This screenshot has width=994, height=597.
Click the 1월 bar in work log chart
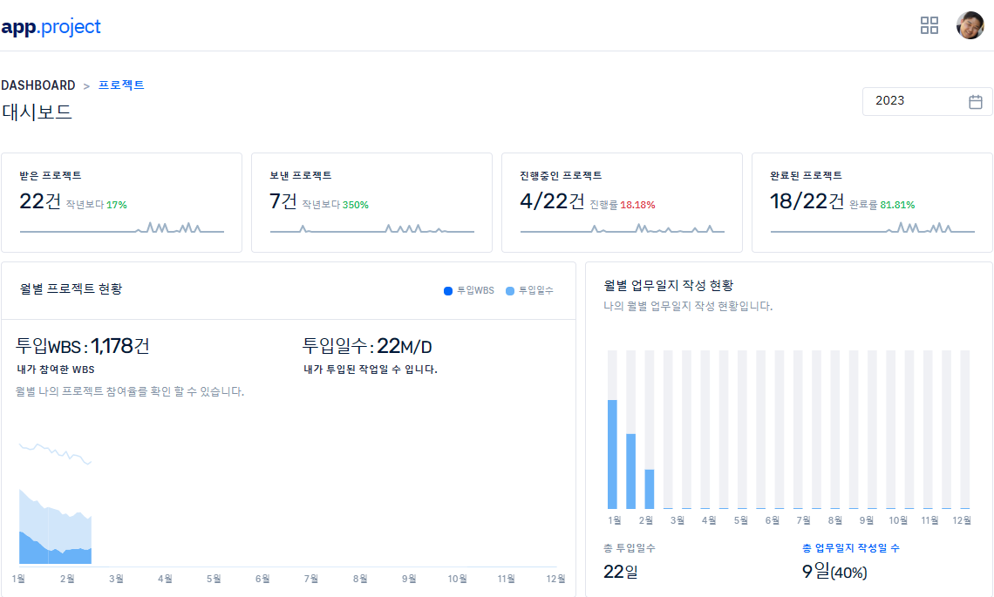612,453
